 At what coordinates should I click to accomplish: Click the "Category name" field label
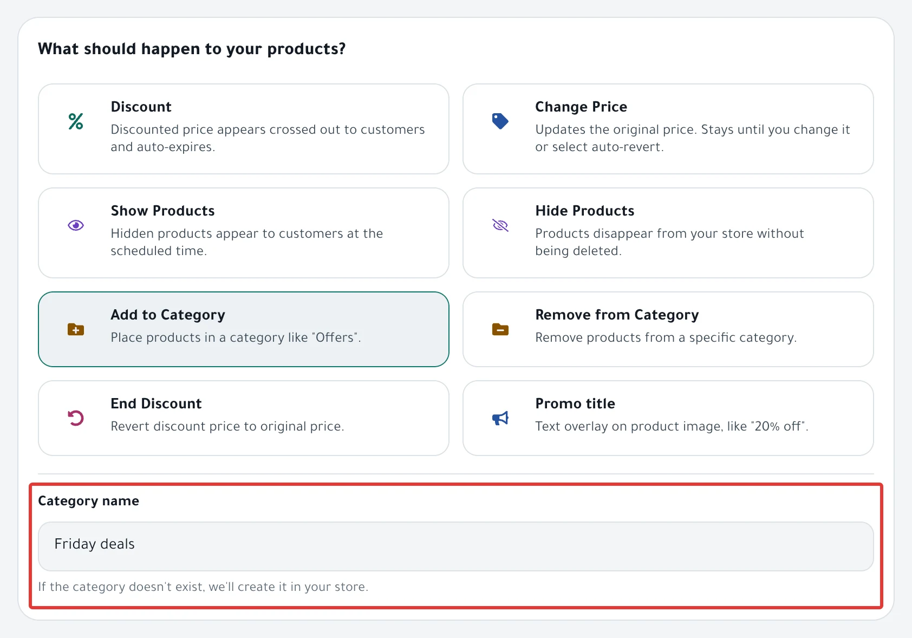click(x=88, y=501)
